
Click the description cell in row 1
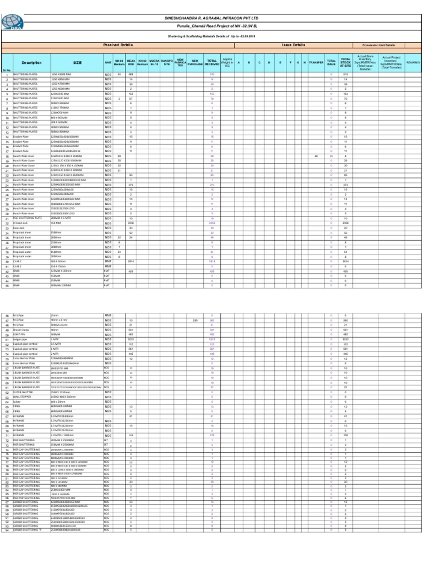(x=31, y=74)
